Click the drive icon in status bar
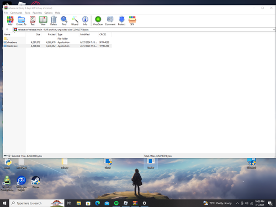Screen dimensions: 276x207 pyautogui.click(x=5, y=156)
